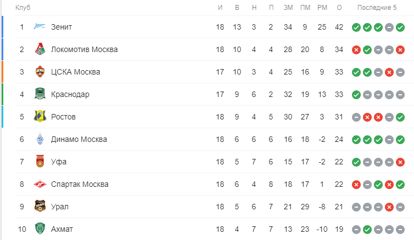Screen dimensions: 414x240
Task: Select the Клуб column header
Action: click(23, 8)
